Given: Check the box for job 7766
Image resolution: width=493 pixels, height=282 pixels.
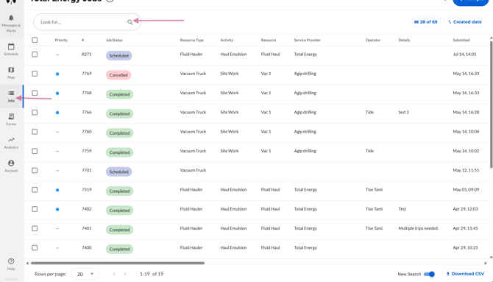Looking at the screenshot, I should coord(35,113).
